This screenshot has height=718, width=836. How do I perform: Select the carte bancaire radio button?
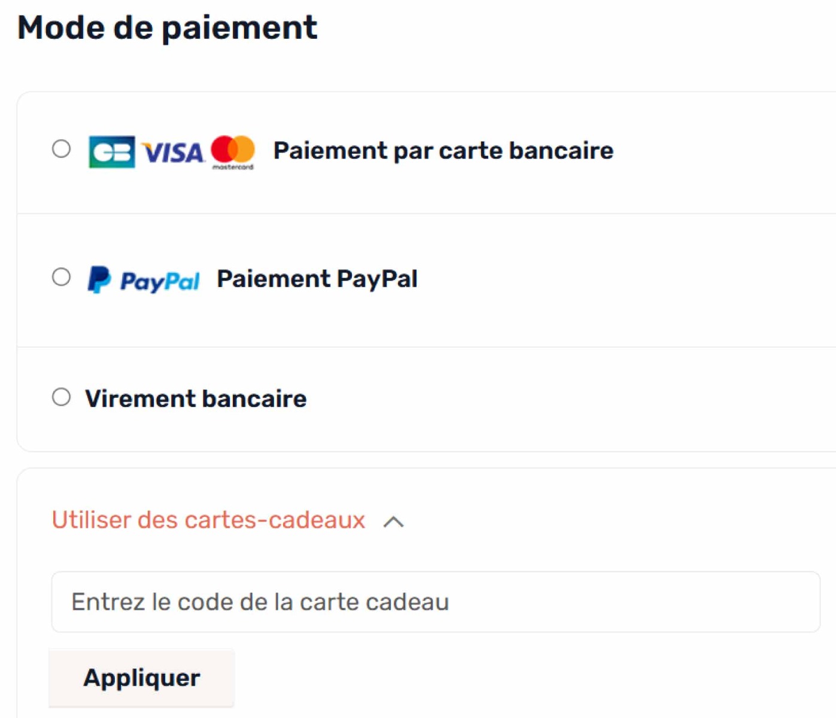pos(61,148)
